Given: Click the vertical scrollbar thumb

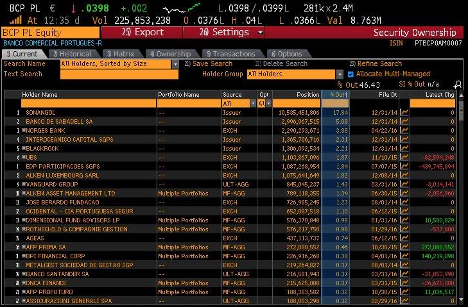Looking at the screenshot, I should click(x=462, y=111).
